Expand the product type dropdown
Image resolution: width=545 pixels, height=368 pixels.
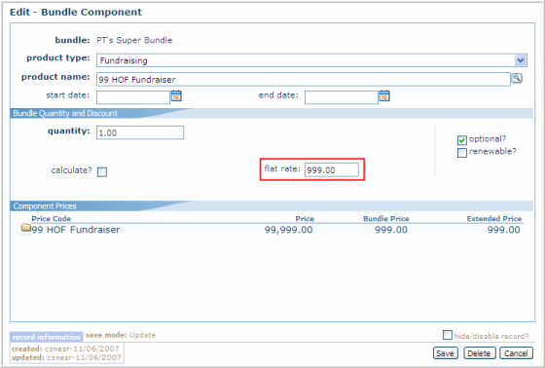(x=521, y=60)
